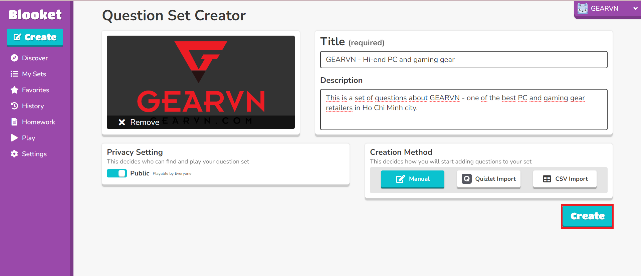Click the GEARVN username text
The height and width of the screenshot is (276, 641).
[x=605, y=8]
